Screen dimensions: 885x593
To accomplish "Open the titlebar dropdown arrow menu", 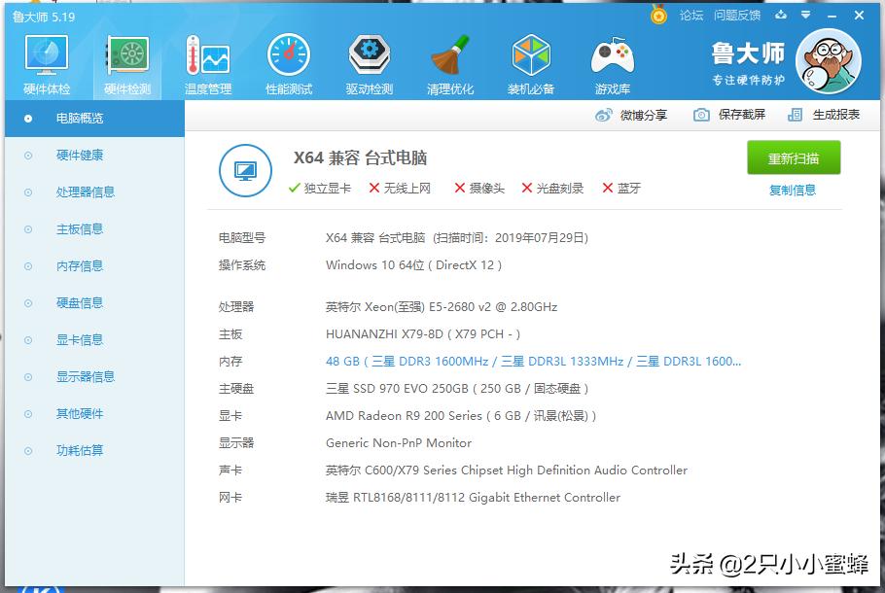I will click(x=803, y=15).
